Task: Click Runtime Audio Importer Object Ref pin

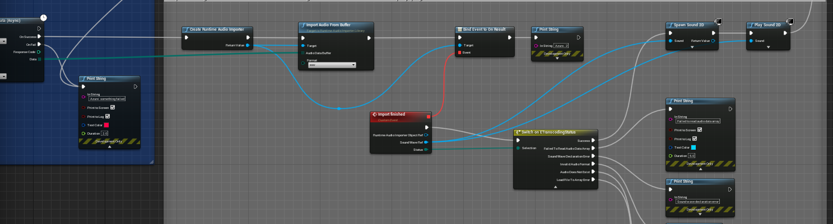Action: point(426,135)
